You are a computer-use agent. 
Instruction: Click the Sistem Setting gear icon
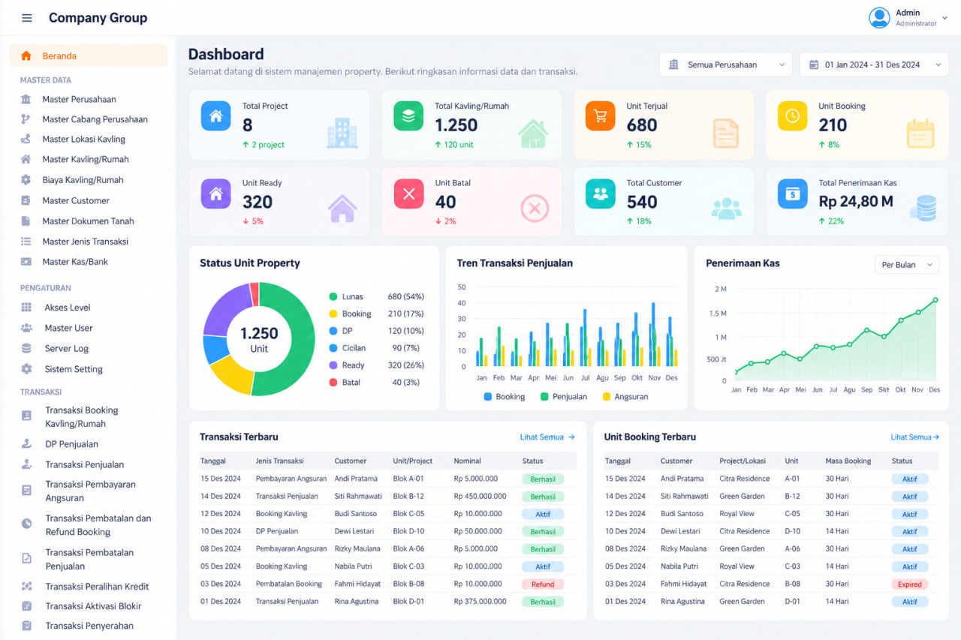26,369
